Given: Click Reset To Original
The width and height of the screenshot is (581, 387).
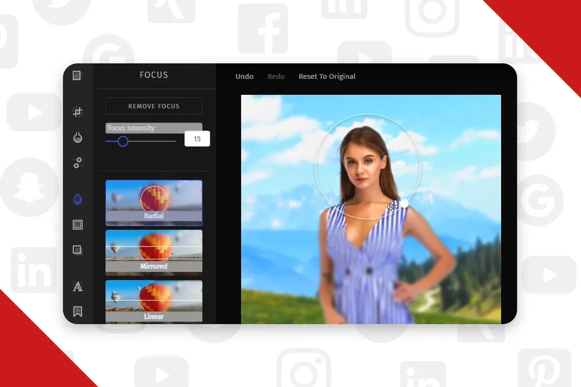Looking at the screenshot, I should (327, 76).
